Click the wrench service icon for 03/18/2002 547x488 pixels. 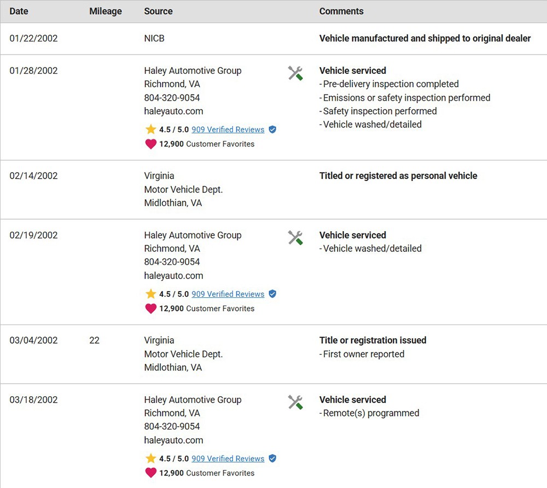point(295,402)
